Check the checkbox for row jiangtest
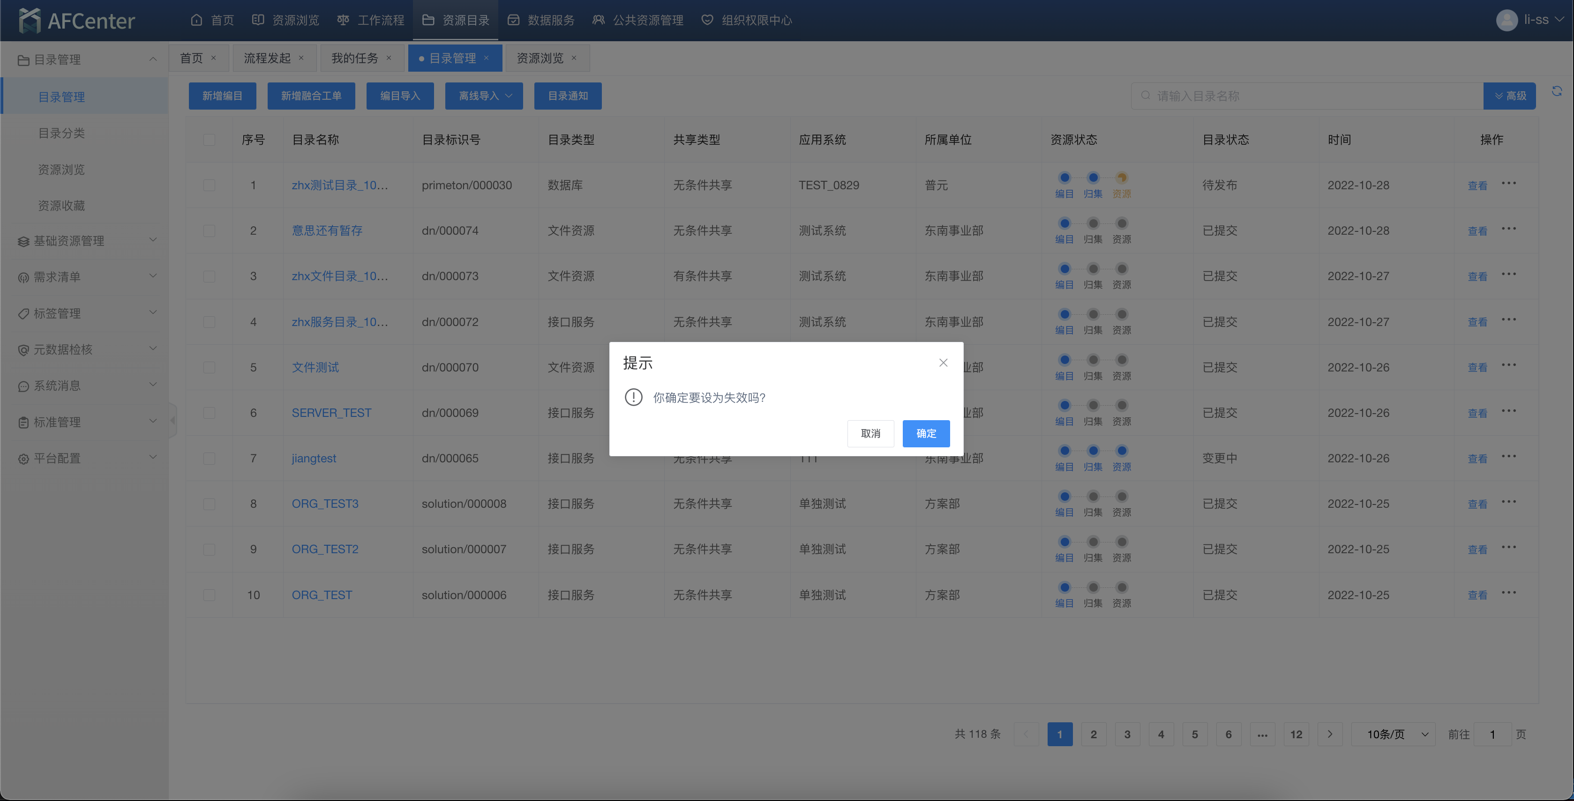This screenshot has height=801, width=1574. 209,459
